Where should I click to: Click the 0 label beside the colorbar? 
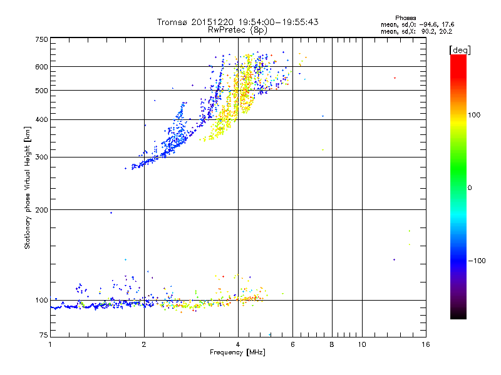(470, 188)
